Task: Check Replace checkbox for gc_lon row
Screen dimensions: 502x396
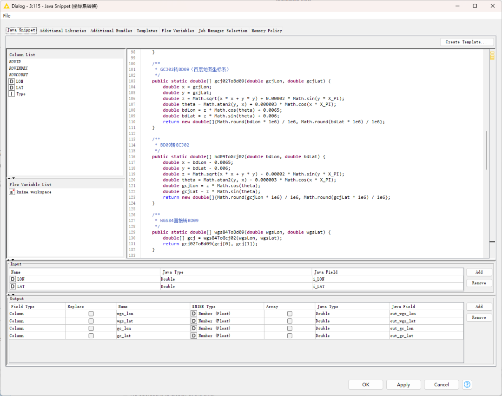Action: (x=91, y=329)
